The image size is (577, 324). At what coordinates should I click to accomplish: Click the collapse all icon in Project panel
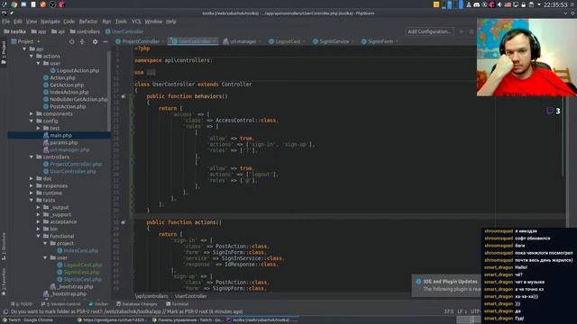82,41
